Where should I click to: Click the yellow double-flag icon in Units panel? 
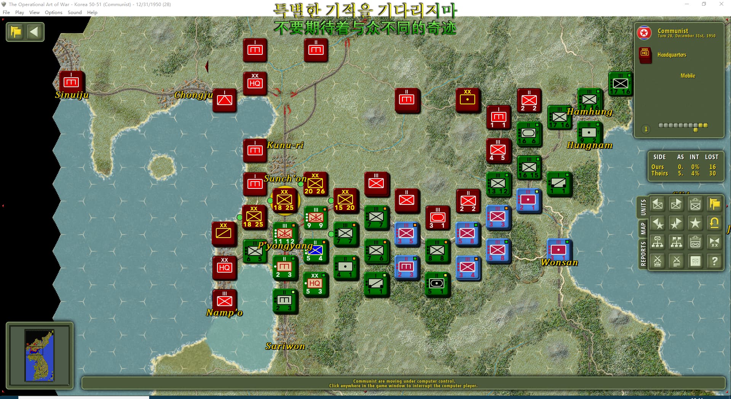(714, 204)
